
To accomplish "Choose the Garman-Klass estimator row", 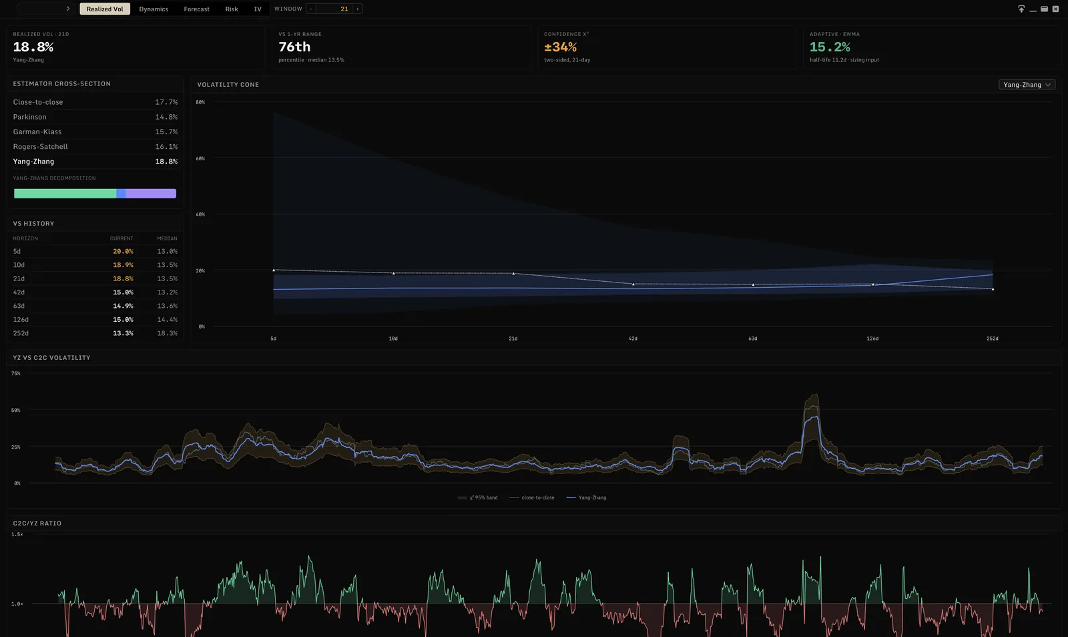I will 95,132.
